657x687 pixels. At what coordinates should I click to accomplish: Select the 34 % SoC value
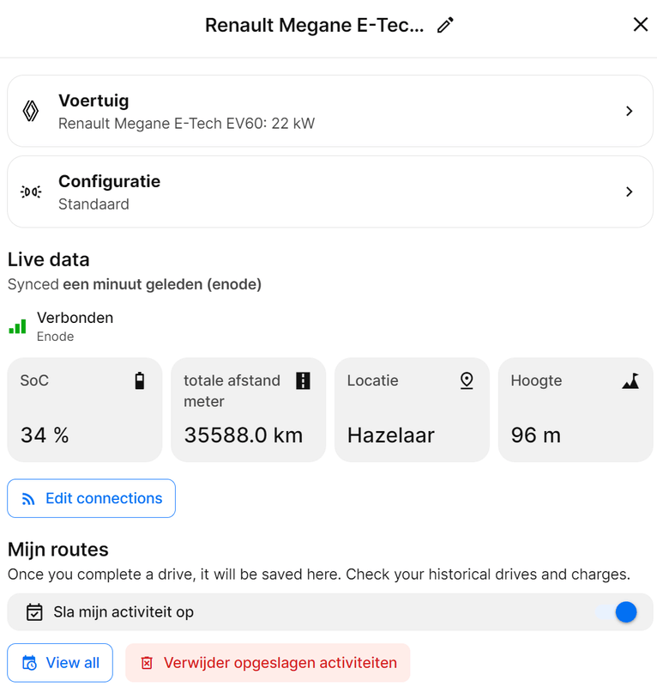pyautogui.click(x=45, y=435)
